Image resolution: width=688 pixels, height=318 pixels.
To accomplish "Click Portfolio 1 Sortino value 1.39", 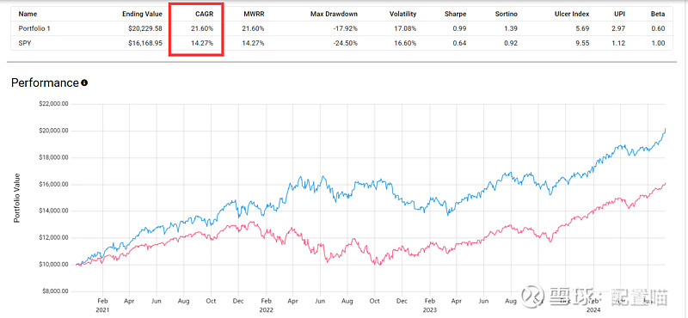I will [512, 28].
